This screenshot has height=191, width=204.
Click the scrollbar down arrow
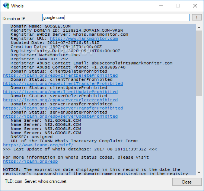pos(199,172)
